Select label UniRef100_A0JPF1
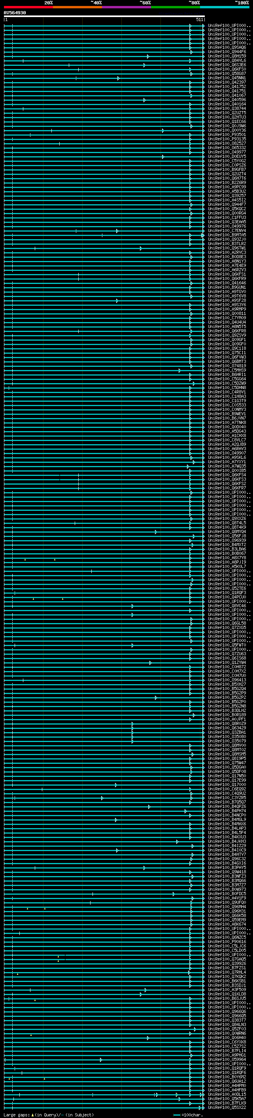The height and width of the screenshot is (1118, 253). (227, 719)
